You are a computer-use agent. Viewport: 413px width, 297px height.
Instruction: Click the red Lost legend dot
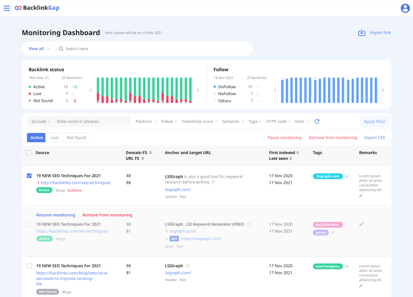click(x=30, y=94)
